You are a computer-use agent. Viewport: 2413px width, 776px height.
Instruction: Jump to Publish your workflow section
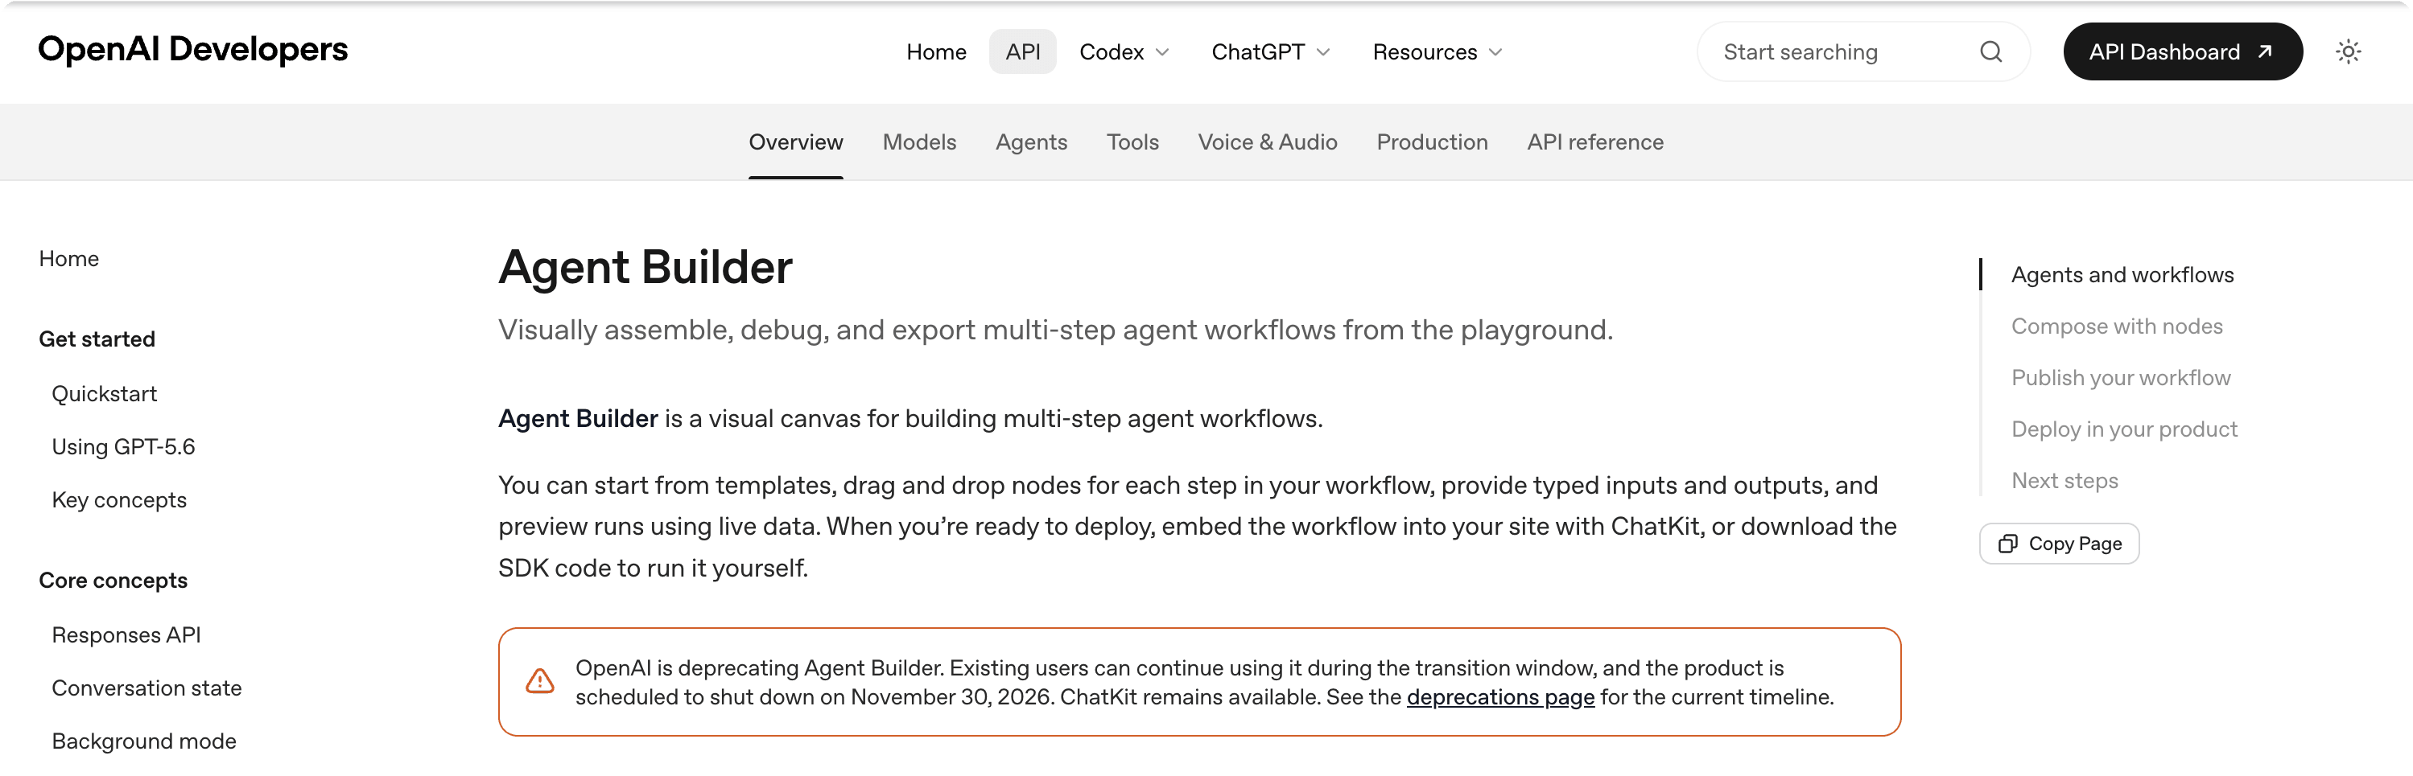pyautogui.click(x=2121, y=378)
